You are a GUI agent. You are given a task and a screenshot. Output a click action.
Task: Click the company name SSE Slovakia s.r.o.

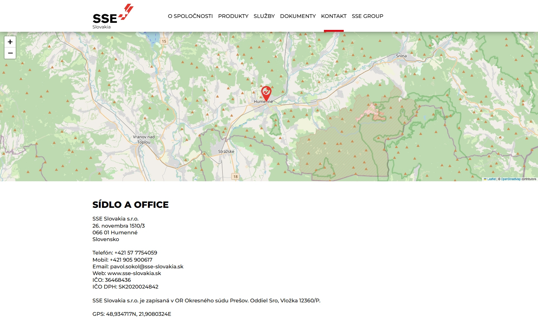click(x=115, y=219)
